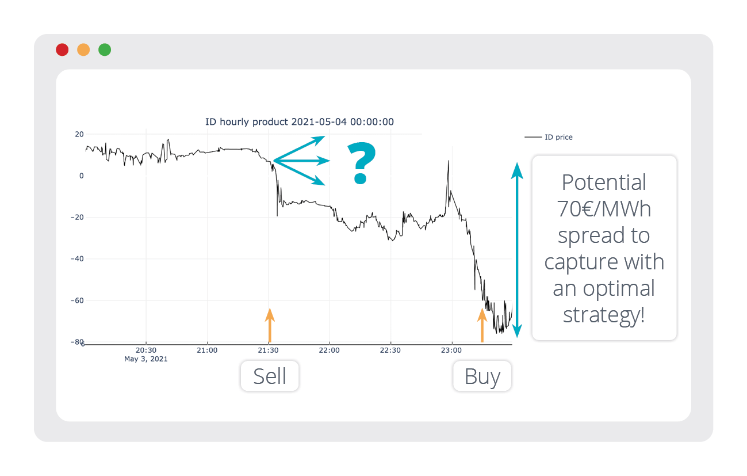
Task: Click the green maximize window dot
Action: click(105, 50)
